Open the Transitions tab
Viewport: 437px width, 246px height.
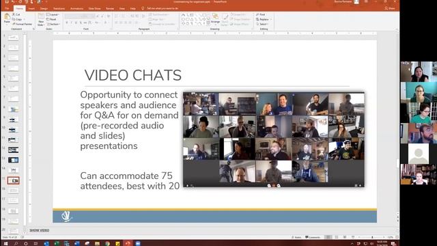[59, 8]
